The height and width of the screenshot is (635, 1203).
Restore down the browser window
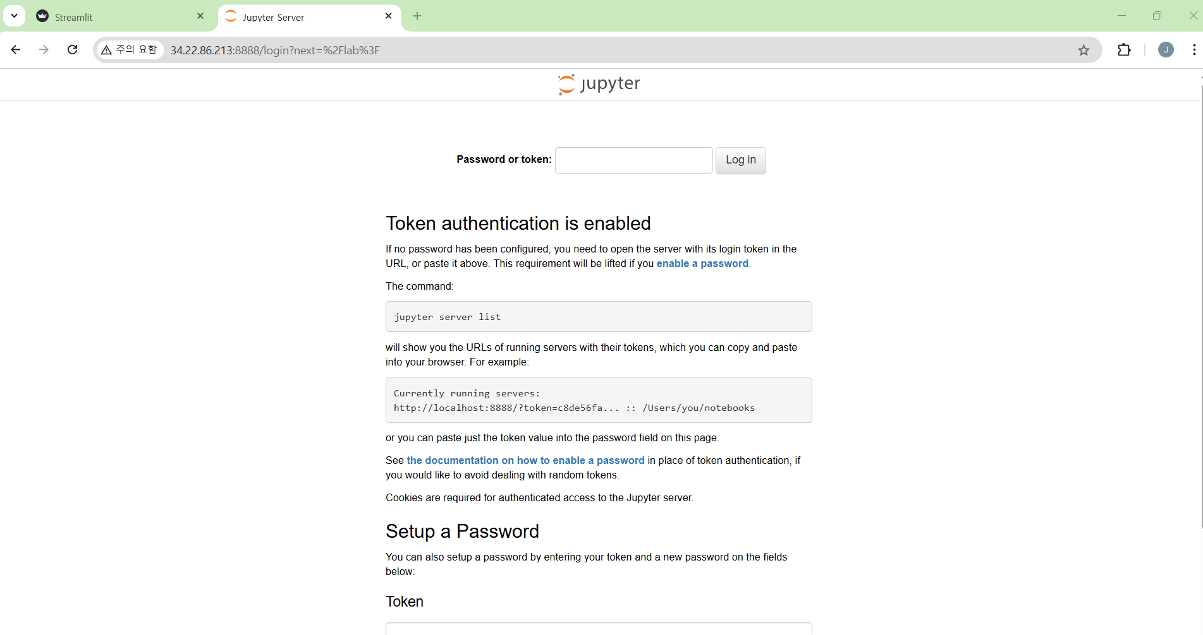(x=1157, y=16)
